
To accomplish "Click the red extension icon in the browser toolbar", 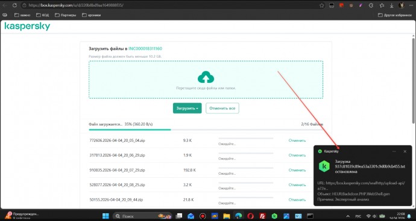I will pos(341,5).
